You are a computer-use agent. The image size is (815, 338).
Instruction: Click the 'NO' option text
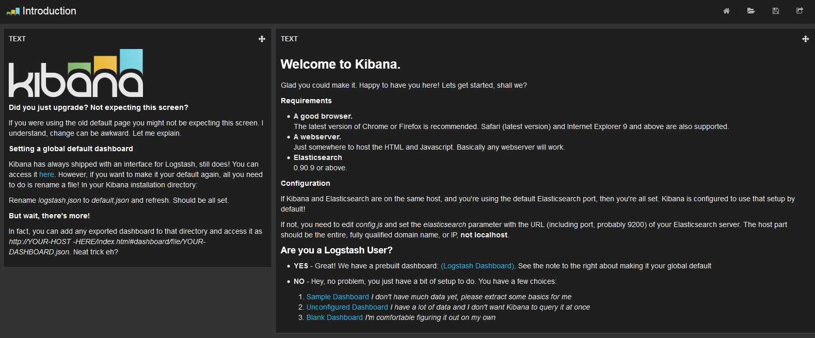pos(299,281)
